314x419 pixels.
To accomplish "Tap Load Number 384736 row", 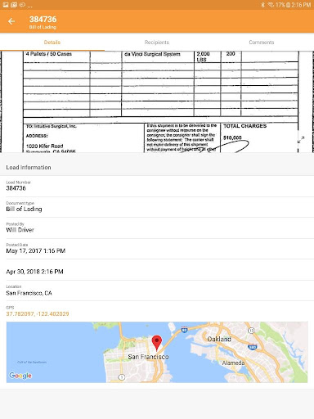I will click(157, 186).
